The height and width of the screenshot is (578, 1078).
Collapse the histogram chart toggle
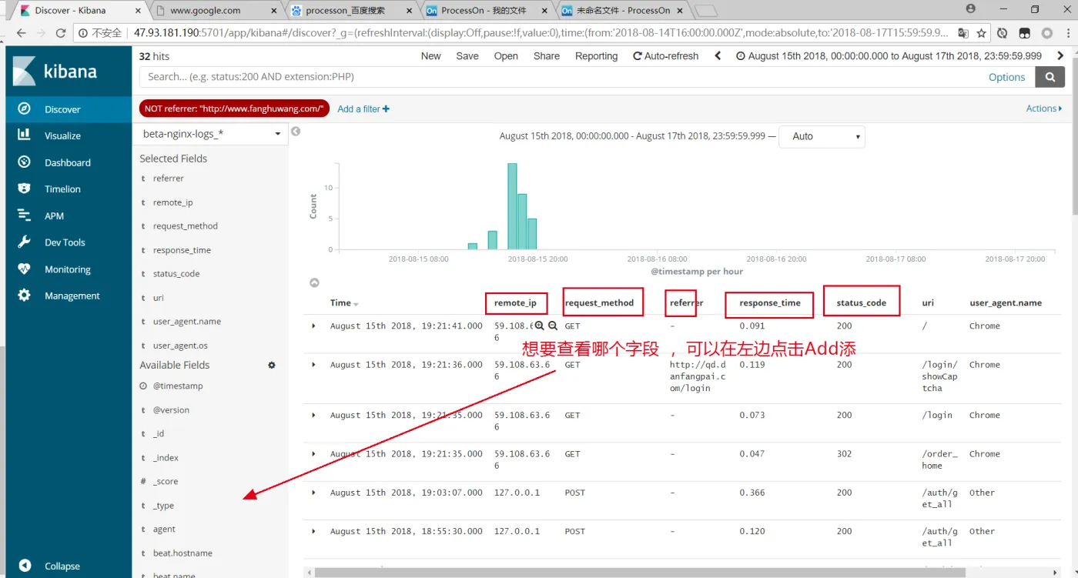(x=314, y=283)
